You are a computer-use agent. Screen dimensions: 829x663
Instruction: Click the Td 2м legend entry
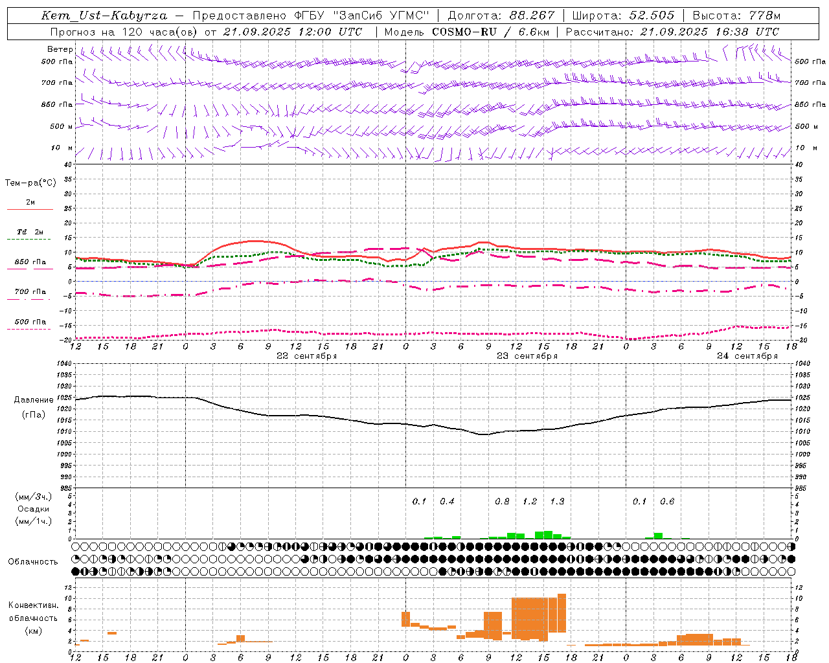tap(30, 232)
